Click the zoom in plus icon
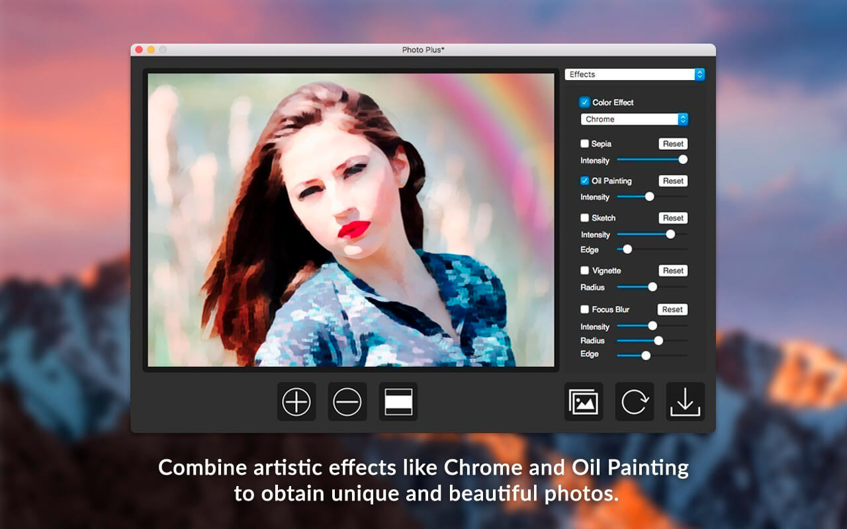This screenshot has height=529, width=847. (x=296, y=401)
